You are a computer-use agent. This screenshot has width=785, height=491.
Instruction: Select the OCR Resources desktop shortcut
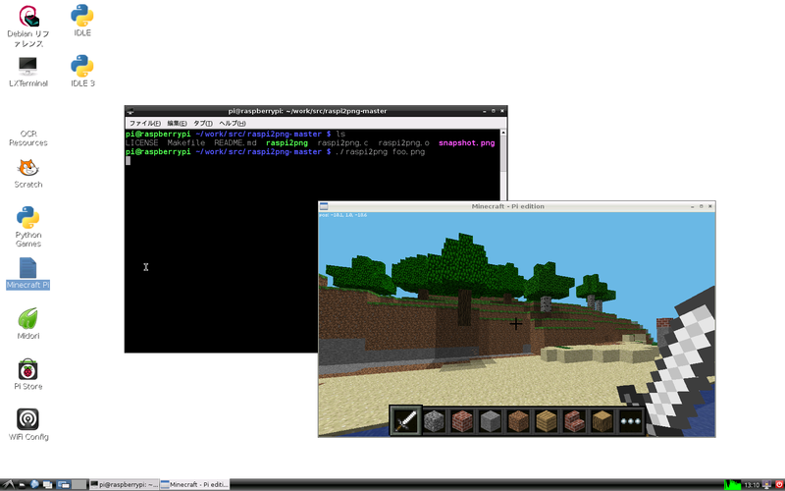pyautogui.click(x=28, y=137)
